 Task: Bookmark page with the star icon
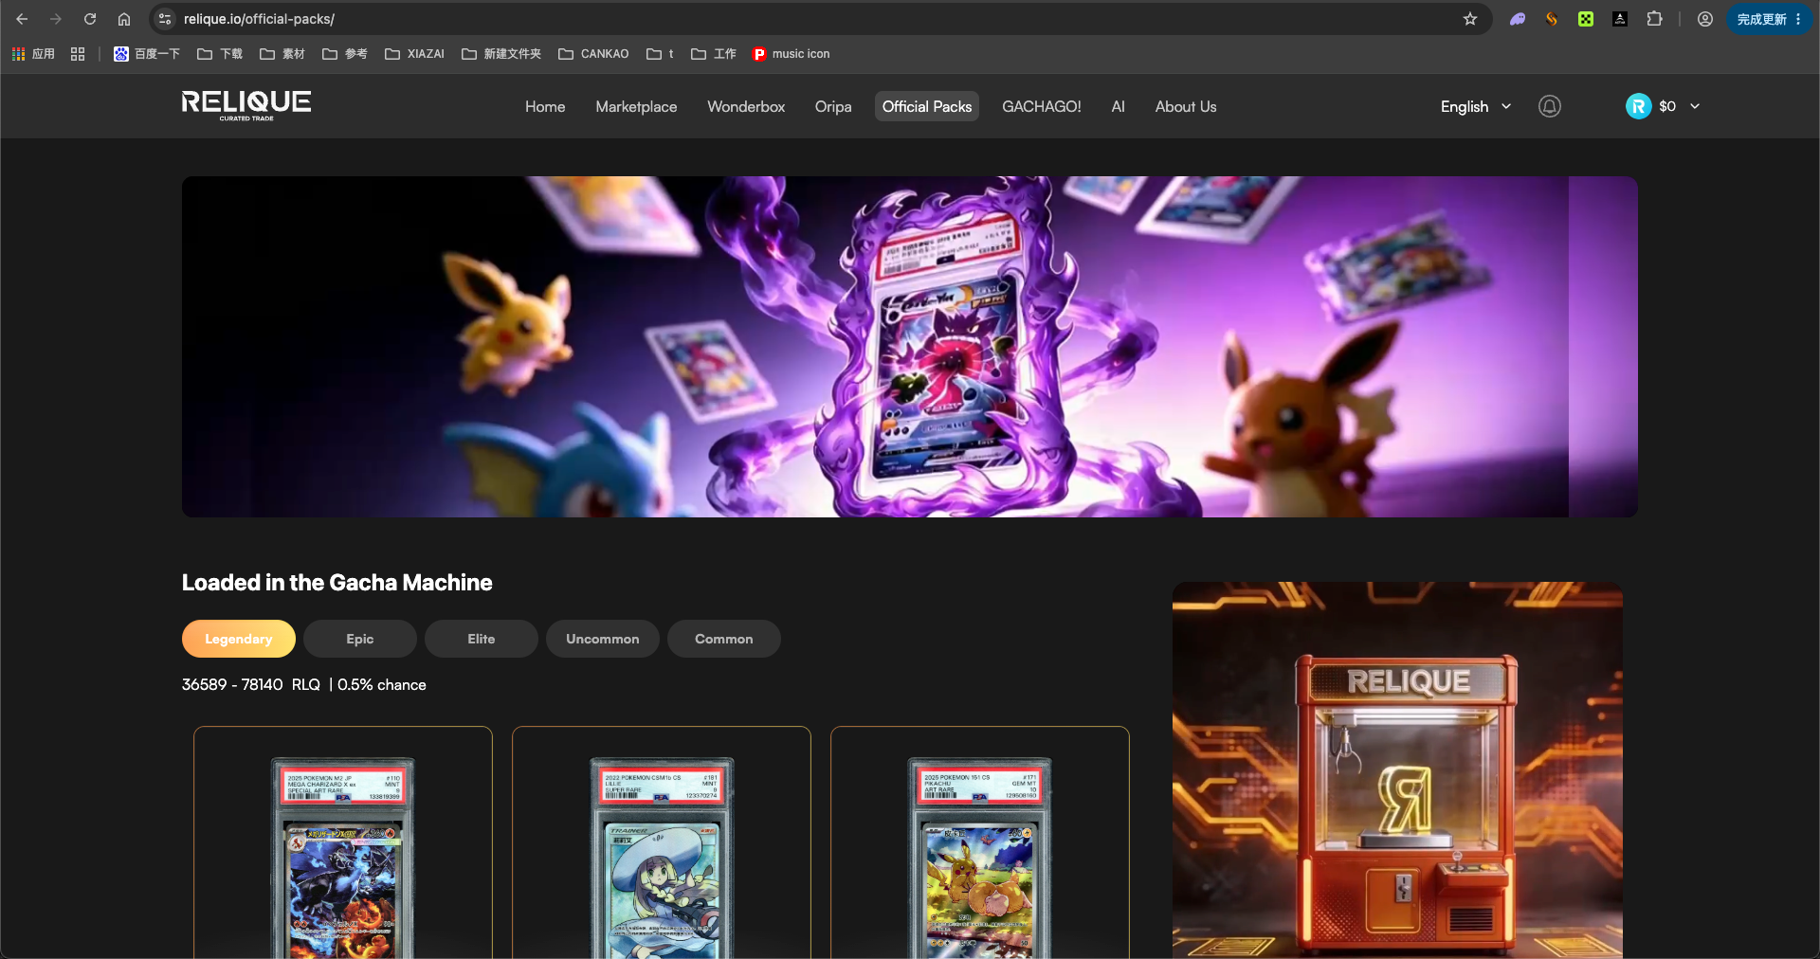coord(1470,19)
